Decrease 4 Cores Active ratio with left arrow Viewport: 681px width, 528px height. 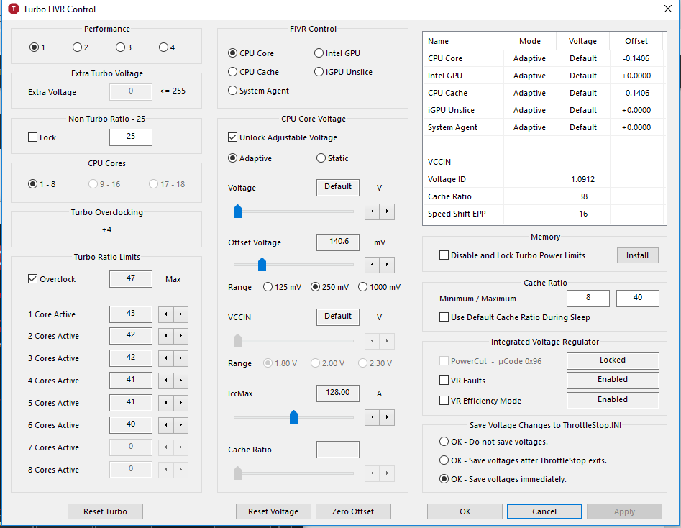point(166,381)
